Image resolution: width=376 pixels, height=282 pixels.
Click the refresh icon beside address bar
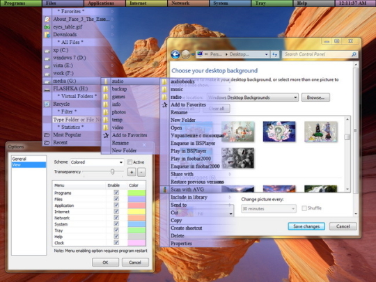(274, 54)
